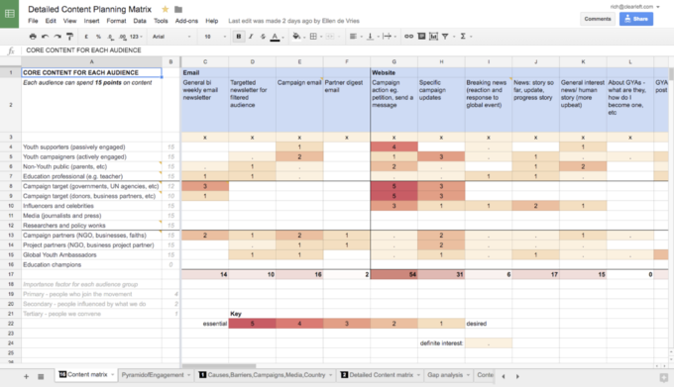Select column G header
The image size is (674, 387).
[393, 61]
